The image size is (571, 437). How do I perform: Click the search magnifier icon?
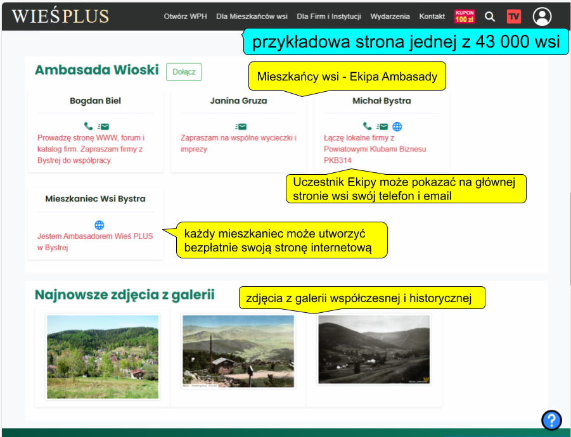click(490, 16)
